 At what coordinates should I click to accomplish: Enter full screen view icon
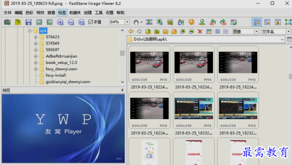(x=288, y=22)
